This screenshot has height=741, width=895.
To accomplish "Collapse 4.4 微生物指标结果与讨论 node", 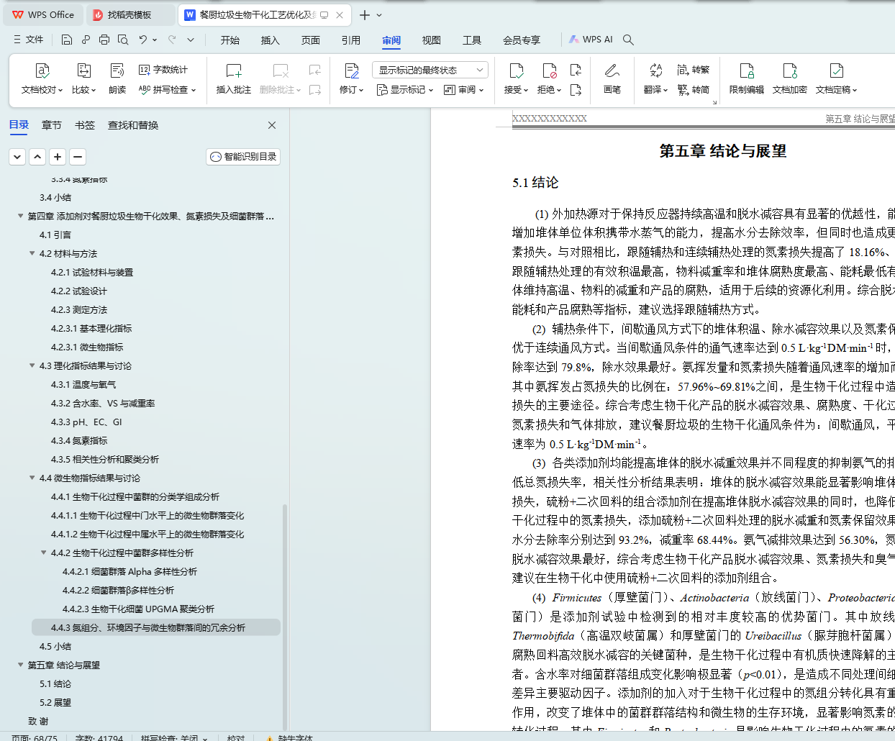I will 32,478.
